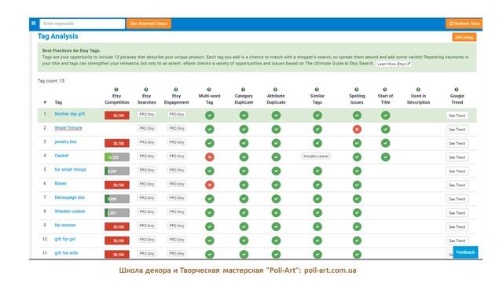Click green Attribute Duplicate check for Casket
This screenshot has width=503, height=283.
276,157
